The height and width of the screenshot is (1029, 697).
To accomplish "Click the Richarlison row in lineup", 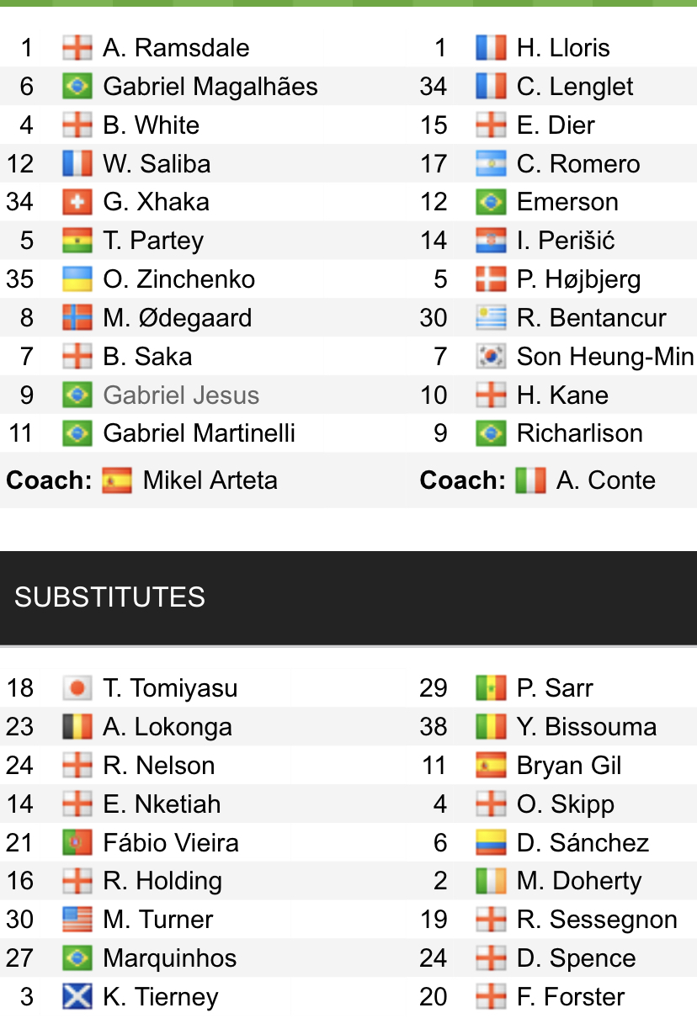I will click(x=579, y=434).
